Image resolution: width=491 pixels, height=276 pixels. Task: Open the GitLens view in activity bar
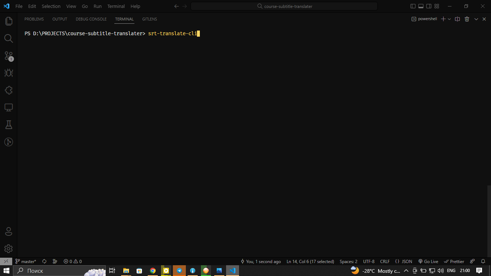tap(9, 142)
